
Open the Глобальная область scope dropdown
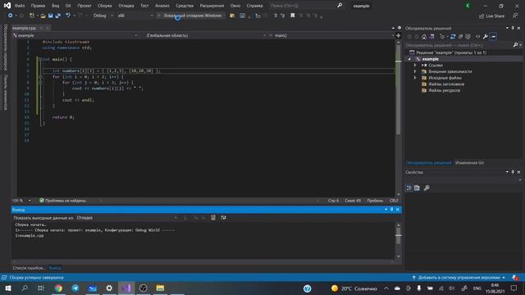tap(205, 35)
